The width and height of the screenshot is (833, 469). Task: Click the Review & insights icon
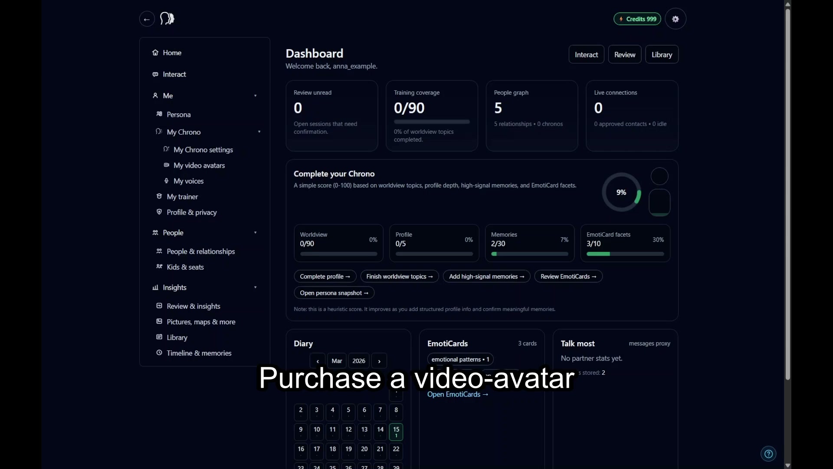[159, 306]
